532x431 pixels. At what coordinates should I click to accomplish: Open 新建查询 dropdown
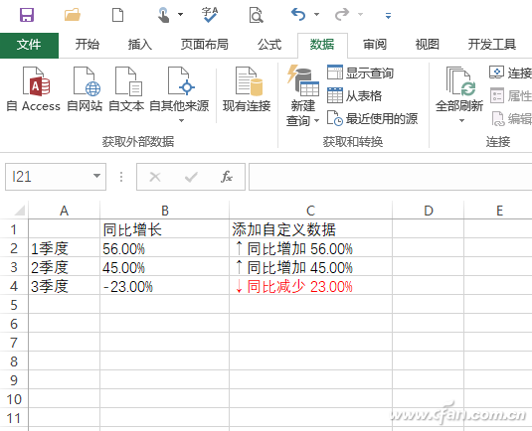[x=302, y=95]
